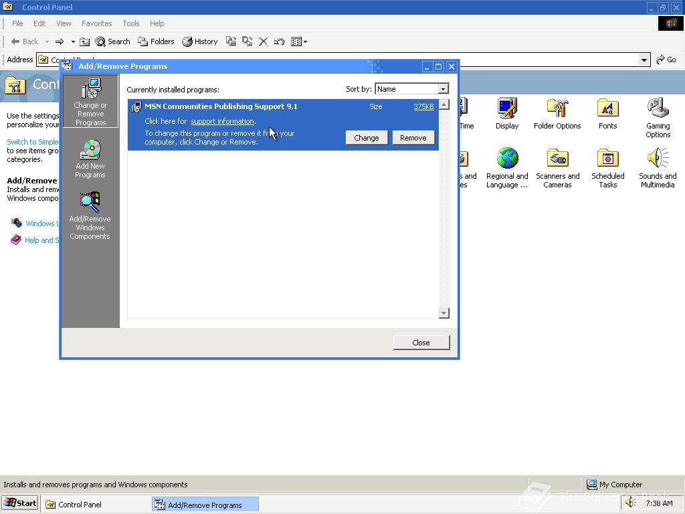Open the Edit menu
The image size is (685, 514).
39,23
